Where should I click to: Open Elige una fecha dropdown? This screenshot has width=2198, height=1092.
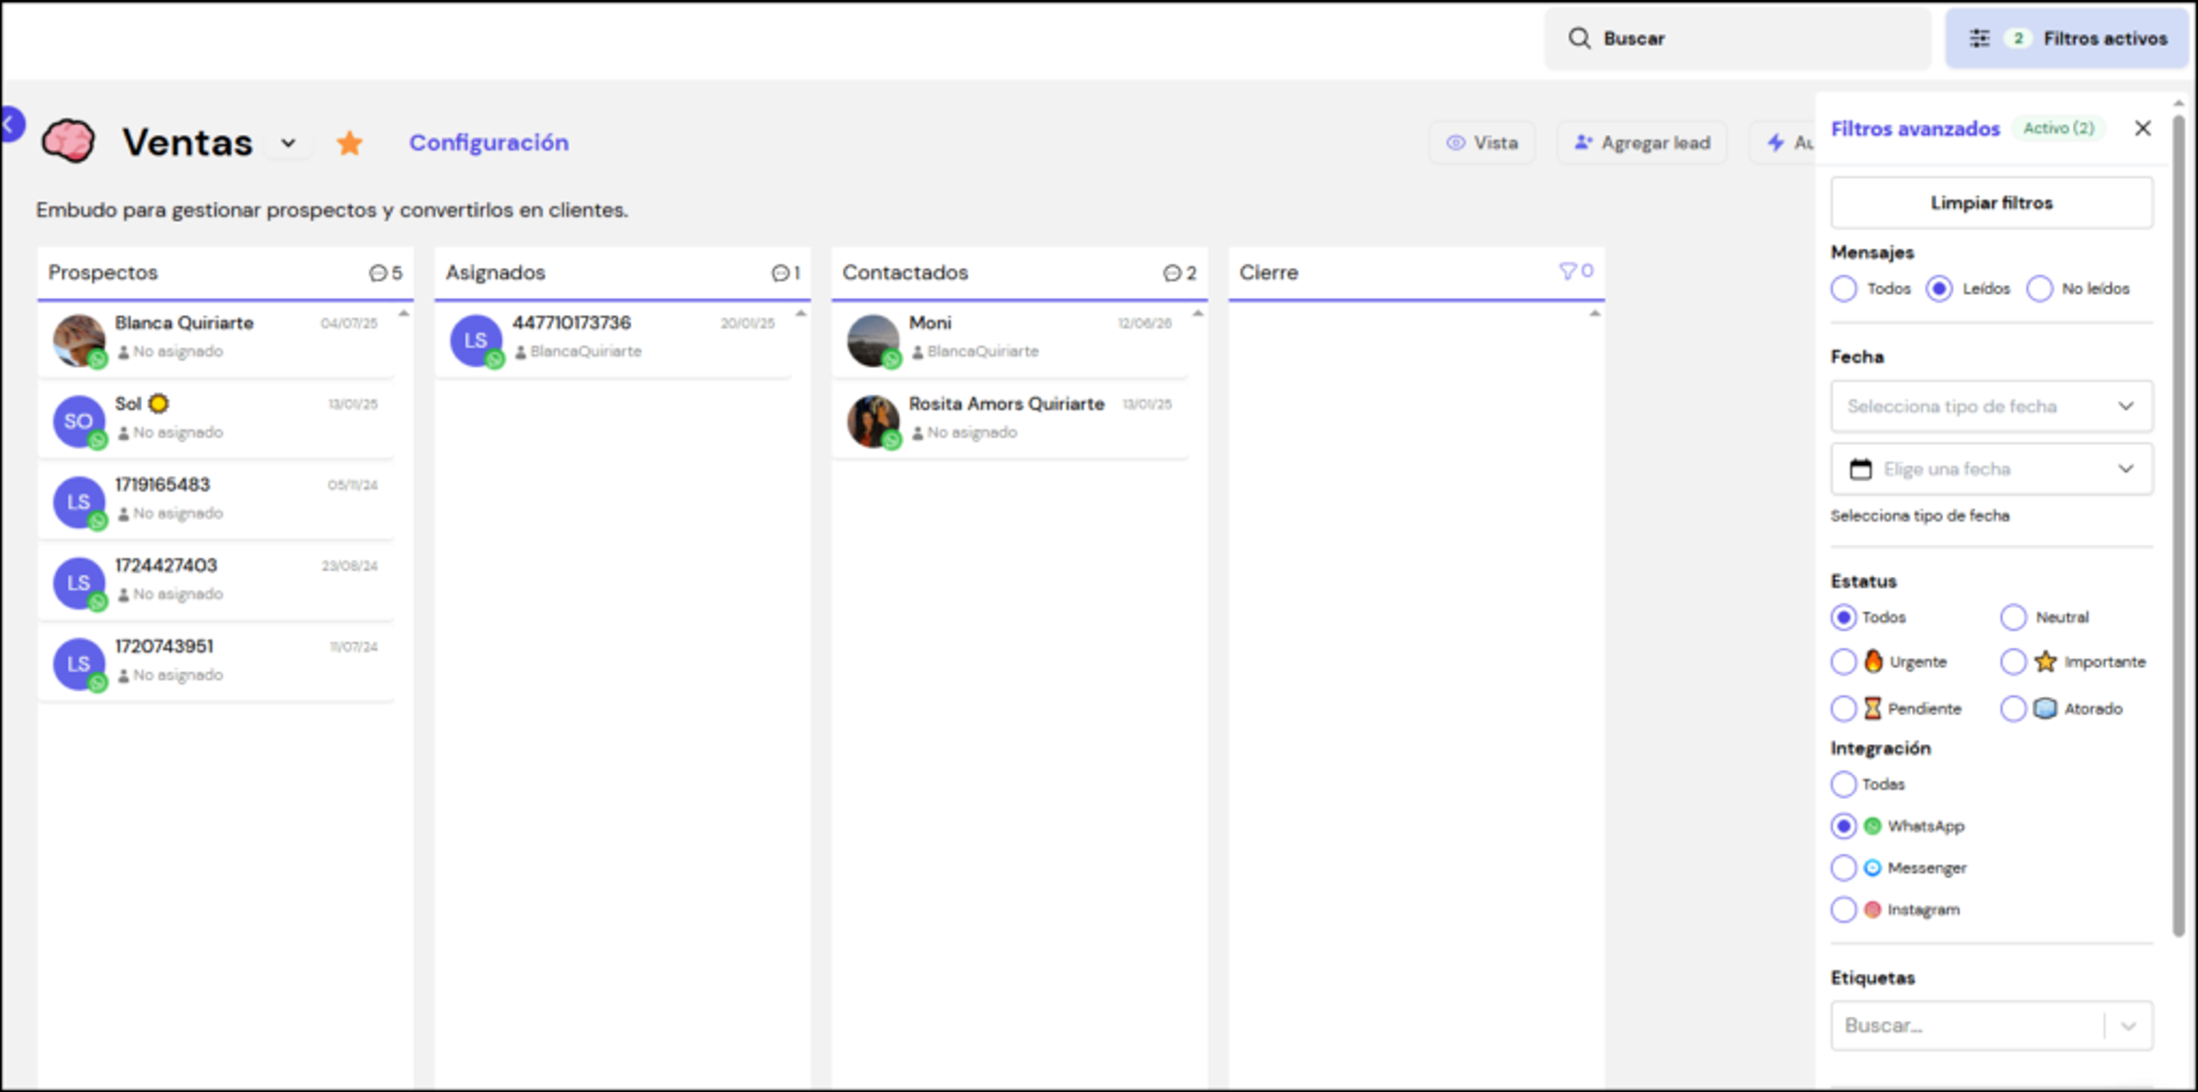point(1991,469)
